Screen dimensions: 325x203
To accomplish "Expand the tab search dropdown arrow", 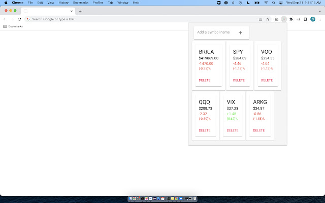I will point(320,11).
